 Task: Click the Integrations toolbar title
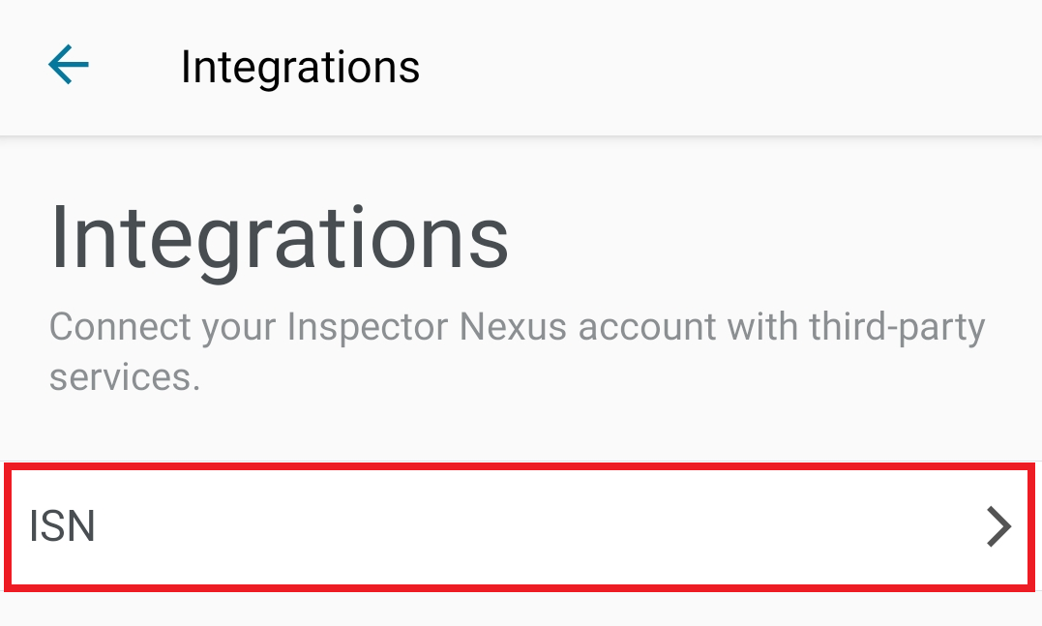(x=300, y=67)
